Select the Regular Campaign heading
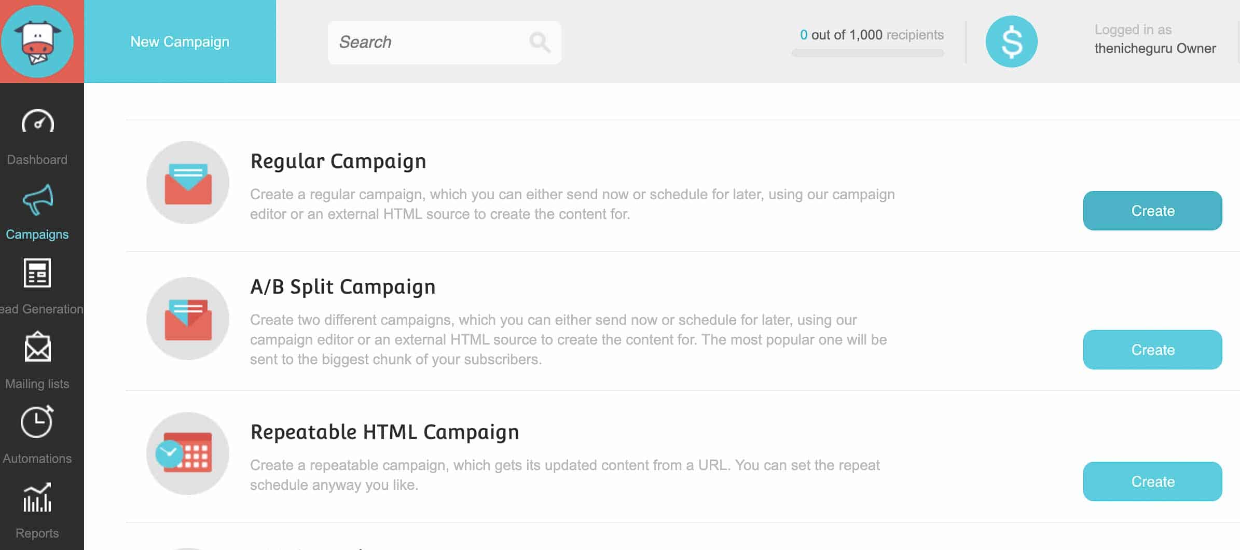Image resolution: width=1240 pixels, height=550 pixels. click(338, 161)
